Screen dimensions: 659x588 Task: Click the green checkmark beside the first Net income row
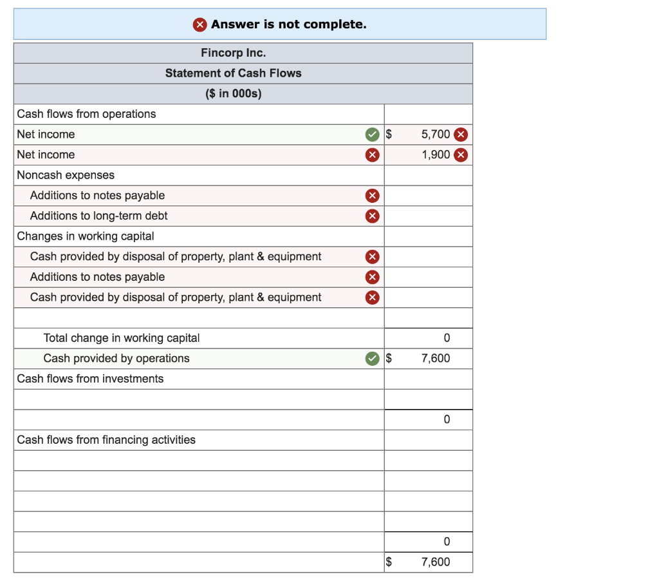tap(372, 134)
